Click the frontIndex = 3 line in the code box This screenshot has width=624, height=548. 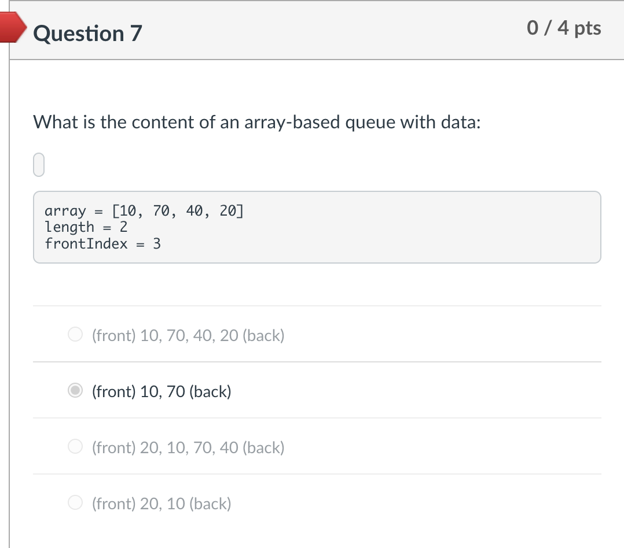click(102, 243)
